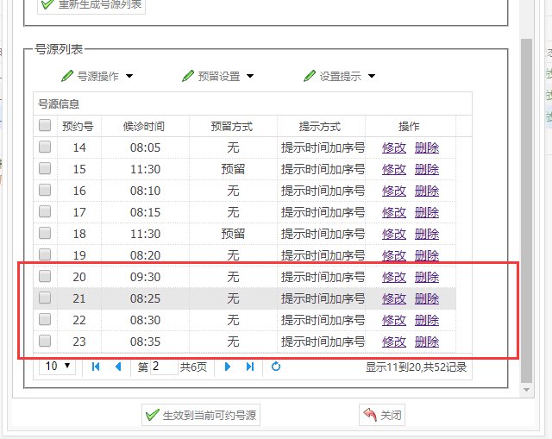Jump to last page of the list

(250, 367)
